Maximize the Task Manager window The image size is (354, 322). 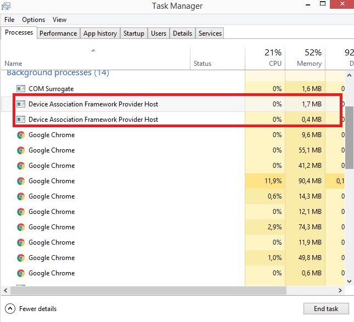pyautogui.click(x=323, y=4)
